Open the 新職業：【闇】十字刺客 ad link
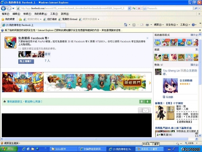The width and height of the screenshot is (202, 152). click(x=169, y=103)
